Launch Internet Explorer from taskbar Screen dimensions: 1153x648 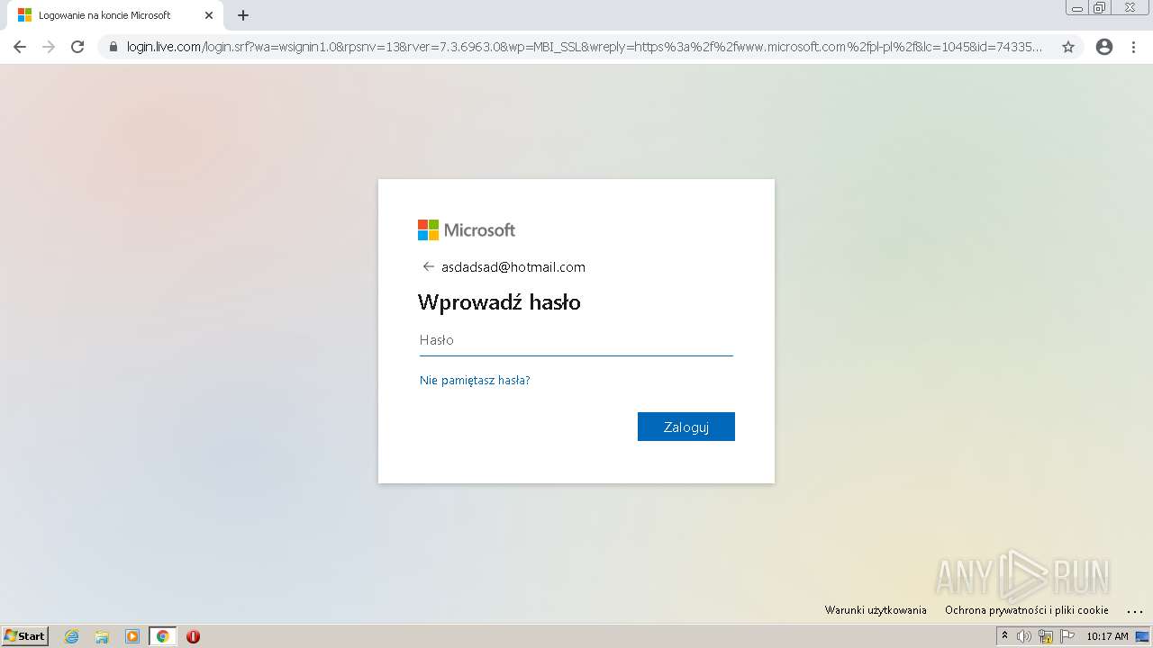71,636
